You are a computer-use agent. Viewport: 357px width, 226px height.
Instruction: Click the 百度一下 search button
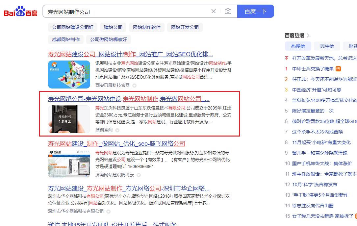click(x=255, y=11)
